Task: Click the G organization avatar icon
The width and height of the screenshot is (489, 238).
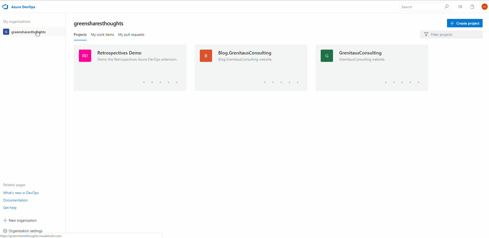Action: click(6, 32)
